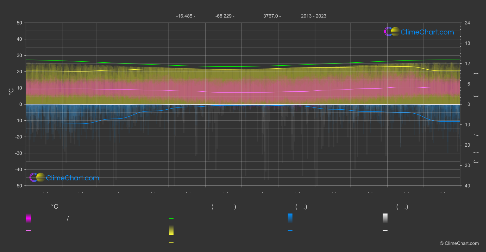Click the thin blue line legend marker
Image resolution: width=486 pixels, height=252 pixels.
coord(290,230)
